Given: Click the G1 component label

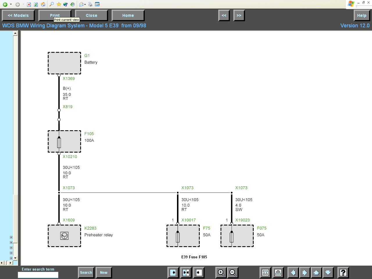Looking at the screenshot, I should click(87, 56).
